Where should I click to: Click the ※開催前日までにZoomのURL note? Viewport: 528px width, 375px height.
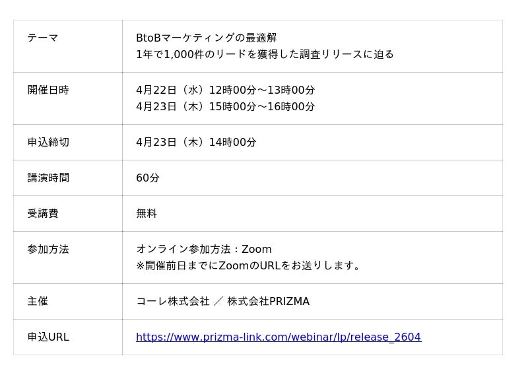point(250,265)
